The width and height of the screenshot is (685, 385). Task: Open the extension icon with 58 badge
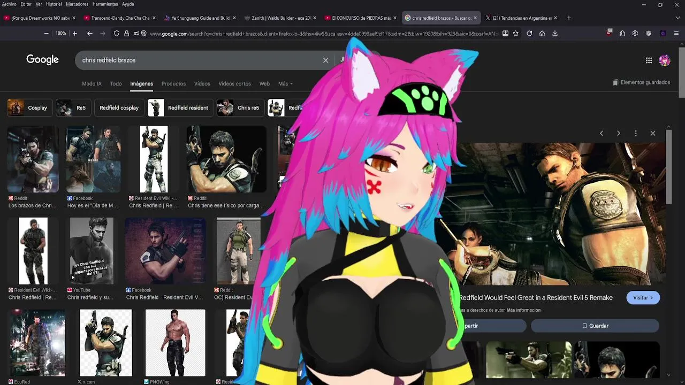click(x=609, y=33)
